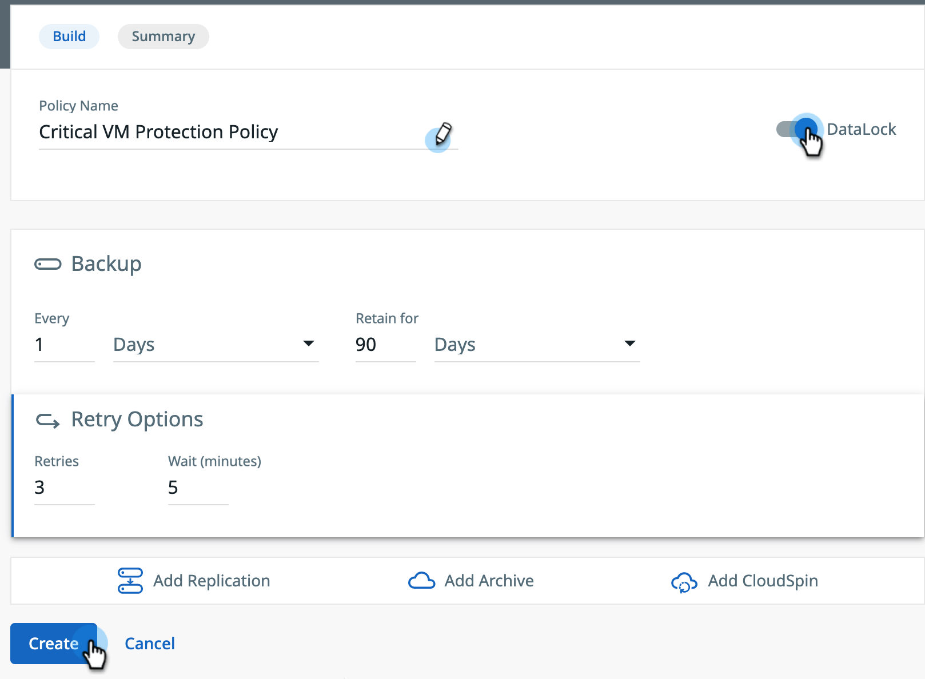This screenshot has width=925, height=679.
Task: Focus the Retain for number field
Action: pos(385,345)
